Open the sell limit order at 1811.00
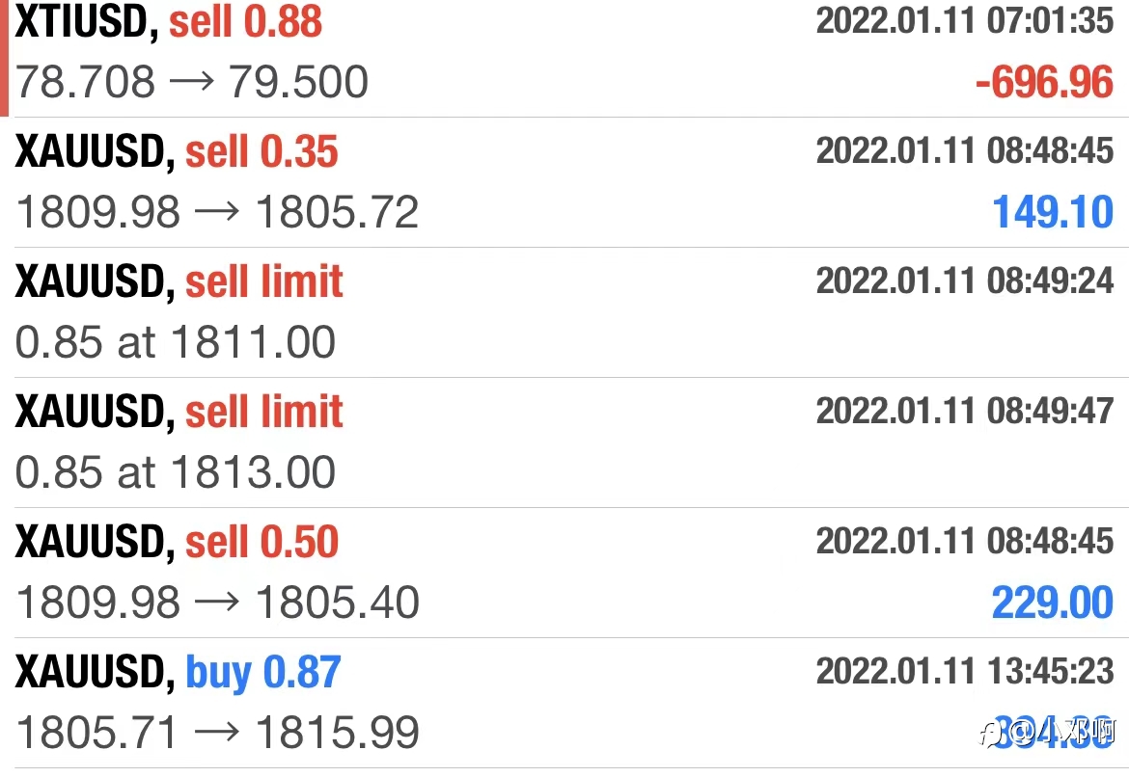This screenshot has height=777, width=1129. pos(564,312)
